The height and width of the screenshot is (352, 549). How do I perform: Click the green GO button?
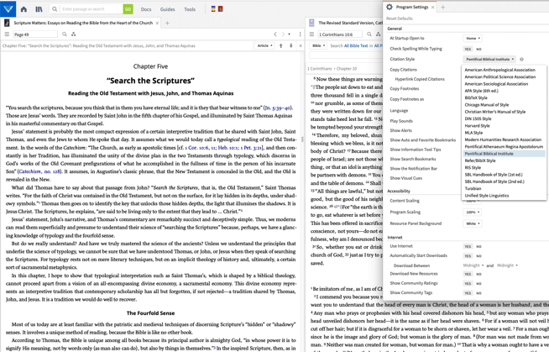pos(128,9)
